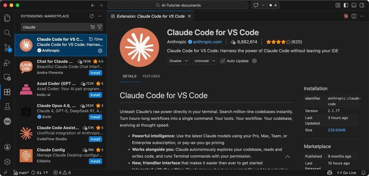The height and width of the screenshot is (176, 369).
Task: Click the gear icon beside Auto Update
Action: point(254,61)
